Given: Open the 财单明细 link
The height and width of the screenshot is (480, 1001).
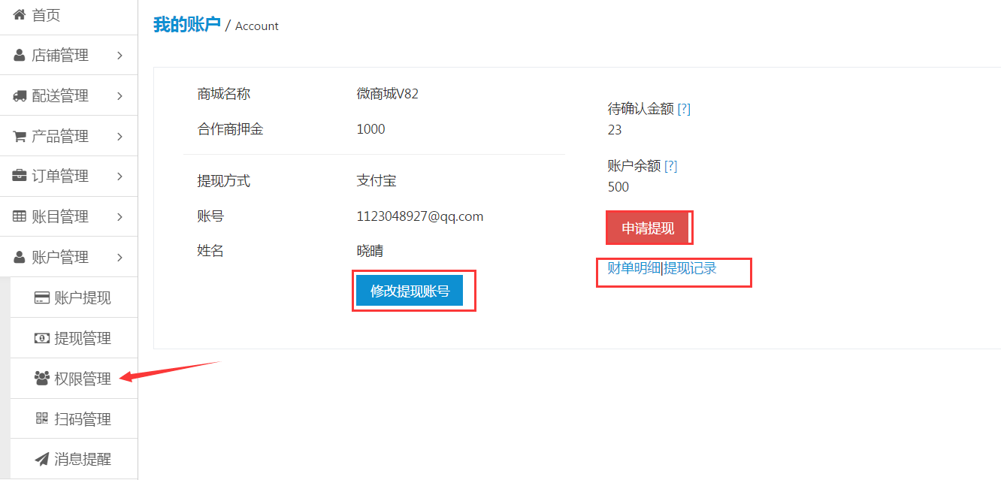Looking at the screenshot, I should 634,268.
